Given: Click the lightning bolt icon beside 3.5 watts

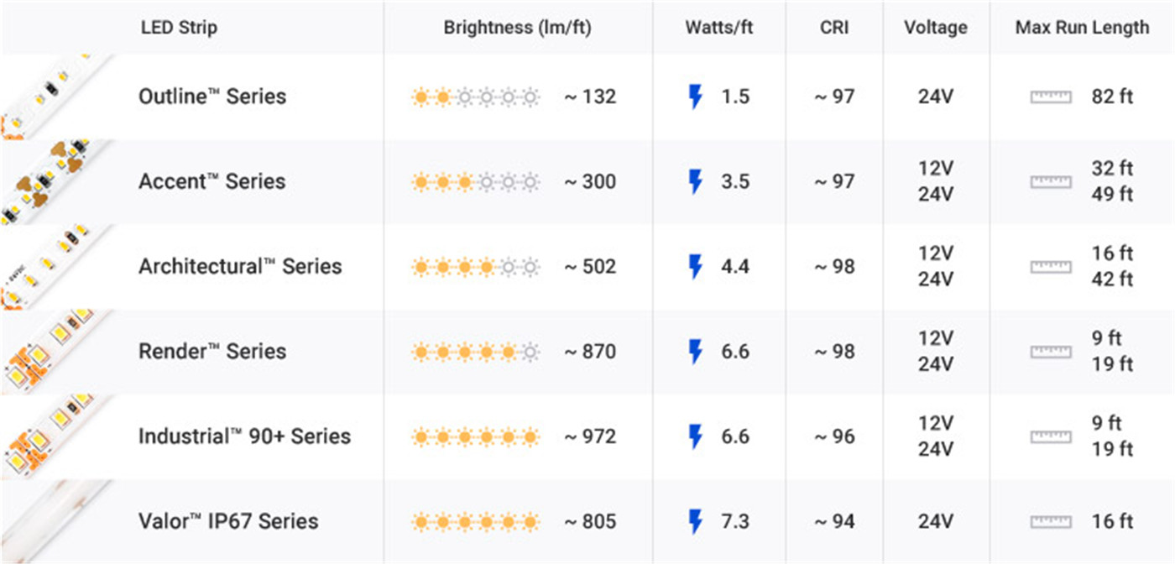Looking at the screenshot, I should coord(695,182).
